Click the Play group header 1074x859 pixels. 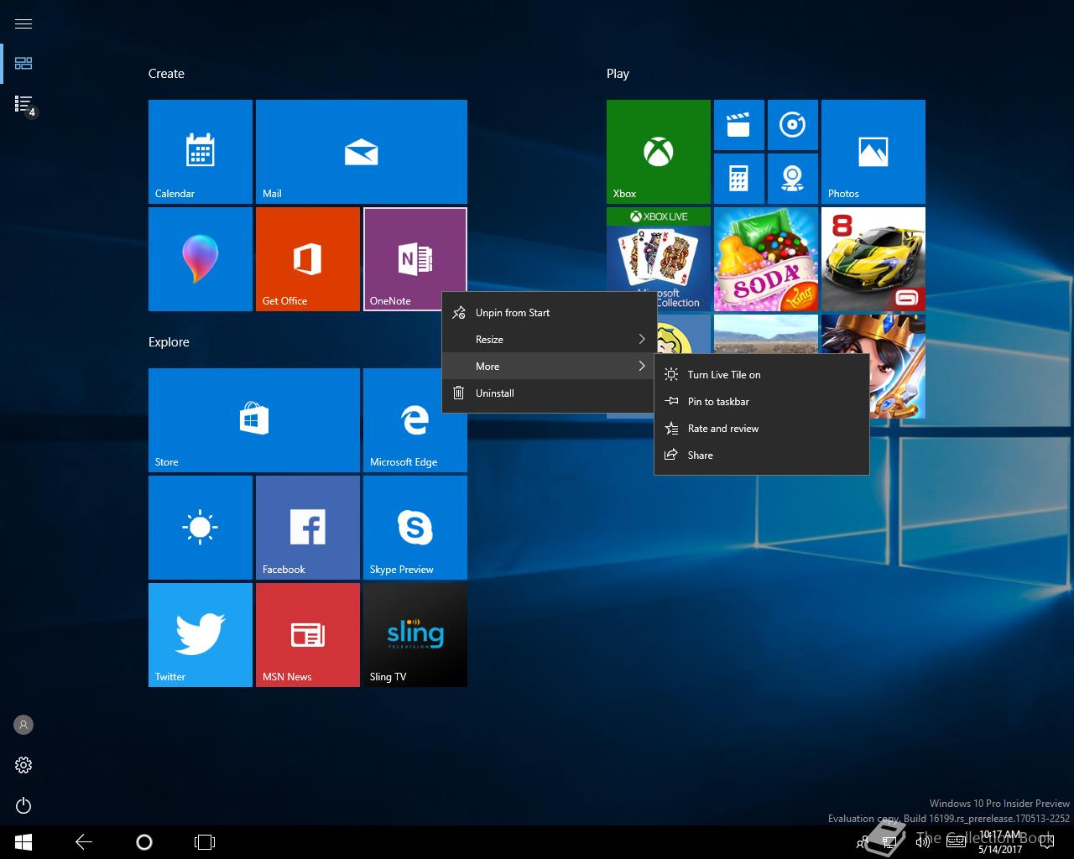pos(618,74)
